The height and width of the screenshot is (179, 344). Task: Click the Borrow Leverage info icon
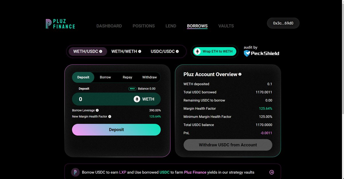[97, 110]
